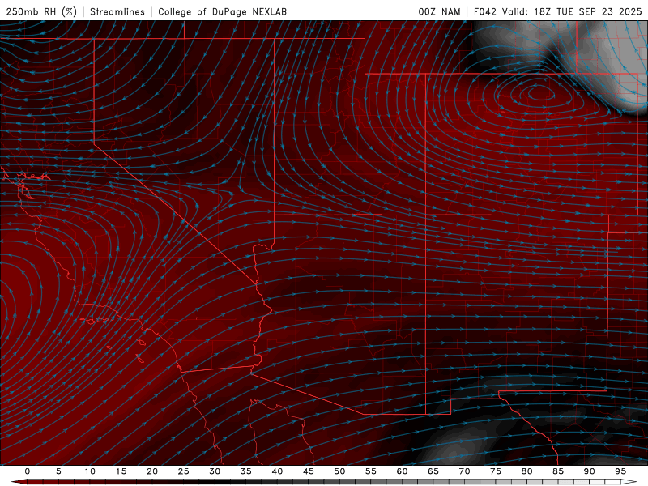Click the '90' value on color scale
Viewport: 648px width, 486px height.
(589, 471)
